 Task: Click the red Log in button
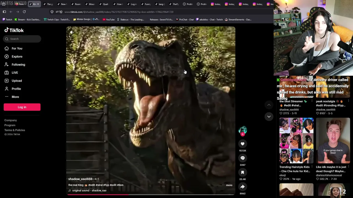tap(22, 107)
